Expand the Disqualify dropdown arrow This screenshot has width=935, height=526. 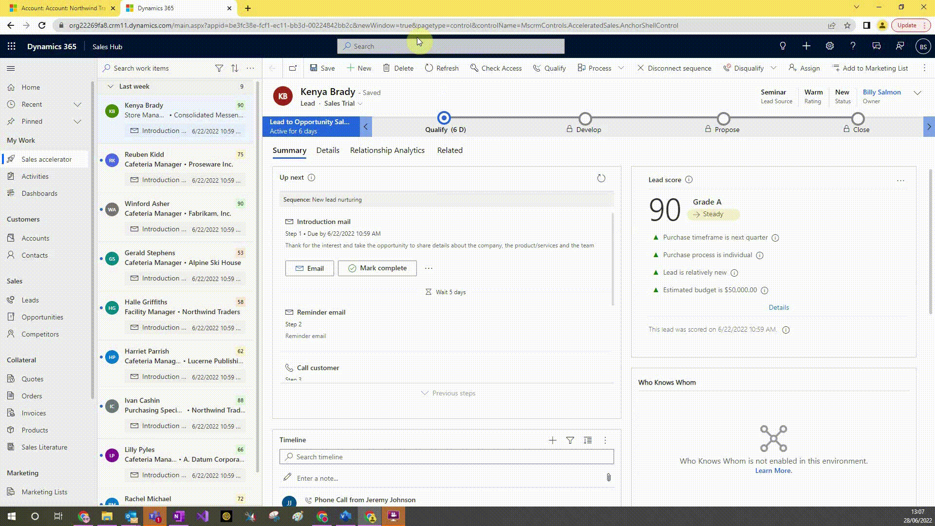click(x=773, y=68)
